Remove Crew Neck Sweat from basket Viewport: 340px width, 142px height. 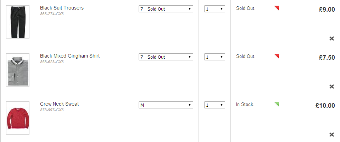[x=331, y=135]
